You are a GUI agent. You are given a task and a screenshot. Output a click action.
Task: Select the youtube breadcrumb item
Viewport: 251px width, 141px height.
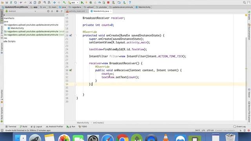click(x=101, y=7)
